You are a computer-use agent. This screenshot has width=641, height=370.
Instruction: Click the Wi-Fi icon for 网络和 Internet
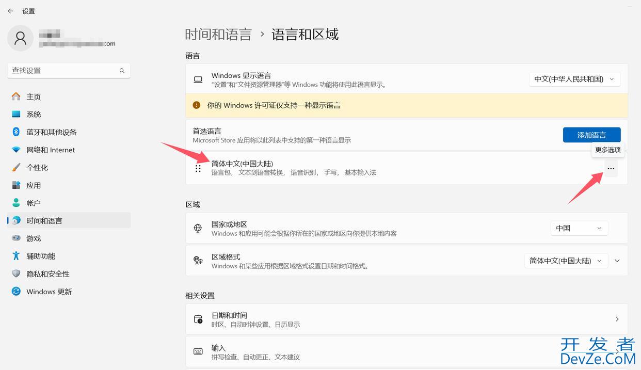coord(16,150)
